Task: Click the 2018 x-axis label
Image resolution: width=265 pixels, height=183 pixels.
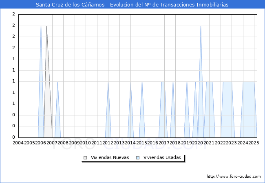Action: pyautogui.click(x=175, y=143)
